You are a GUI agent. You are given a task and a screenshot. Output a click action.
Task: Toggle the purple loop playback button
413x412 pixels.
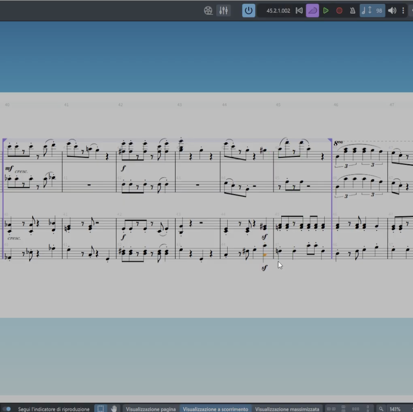[312, 11]
